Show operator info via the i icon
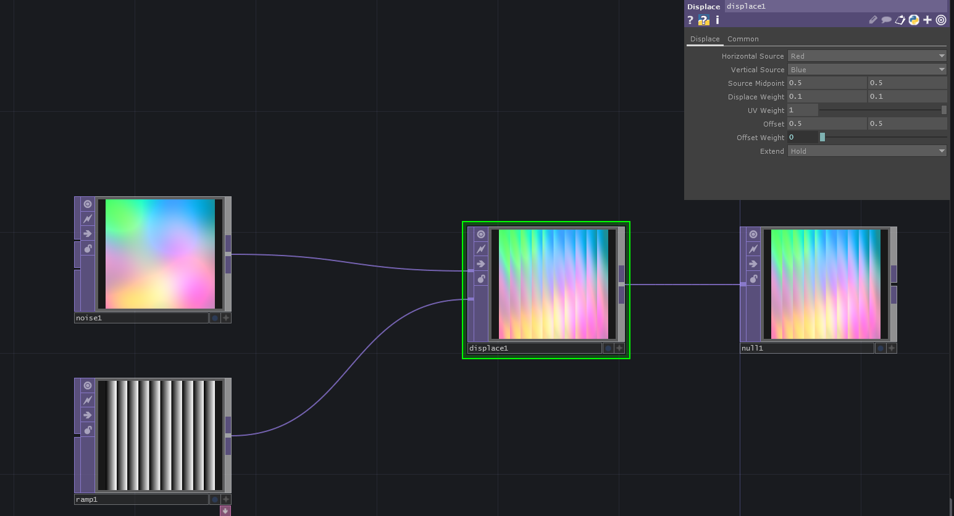This screenshot has height=516, width=954. 717,20
